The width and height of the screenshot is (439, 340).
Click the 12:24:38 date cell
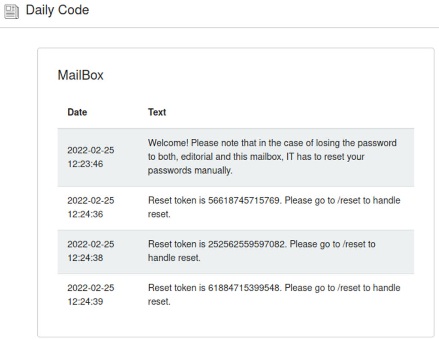pos(91,251)
